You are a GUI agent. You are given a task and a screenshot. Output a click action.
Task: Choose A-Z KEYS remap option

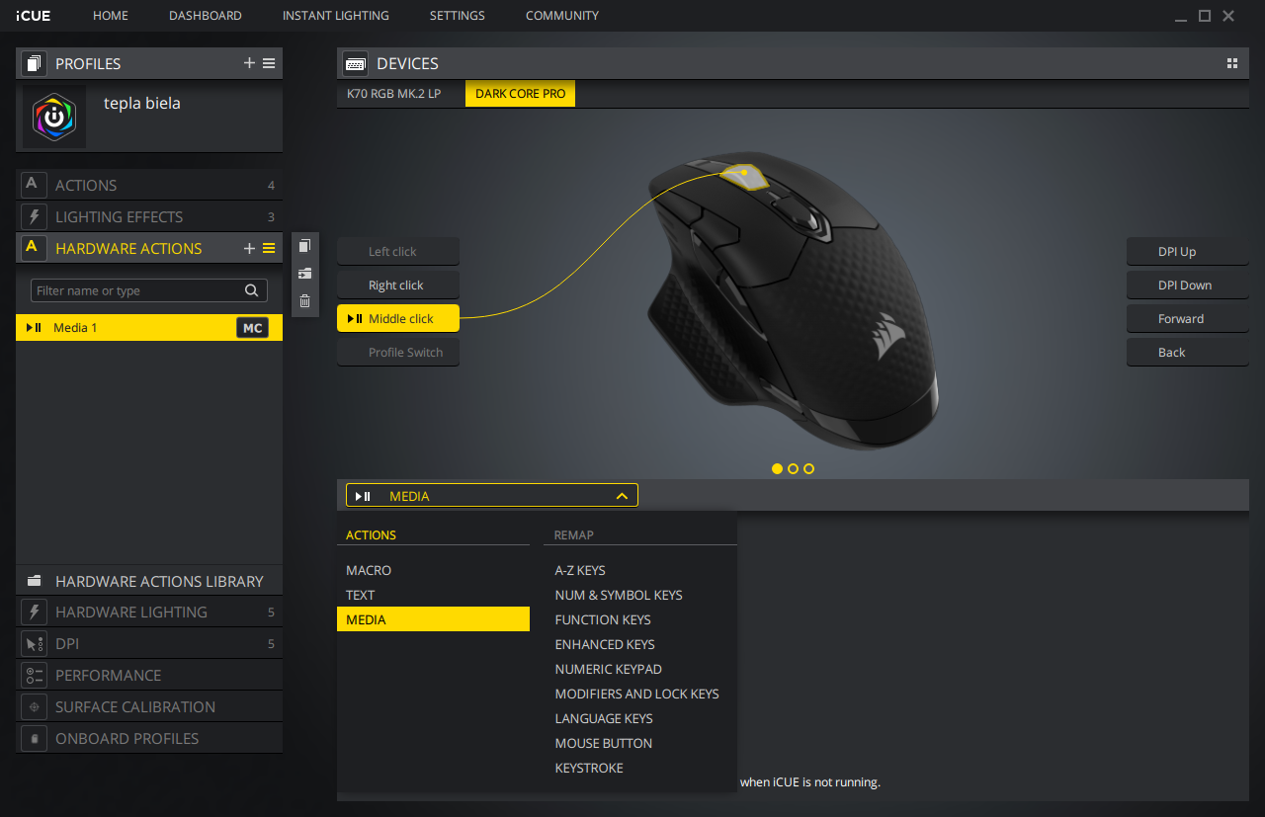tap(580, 570)
